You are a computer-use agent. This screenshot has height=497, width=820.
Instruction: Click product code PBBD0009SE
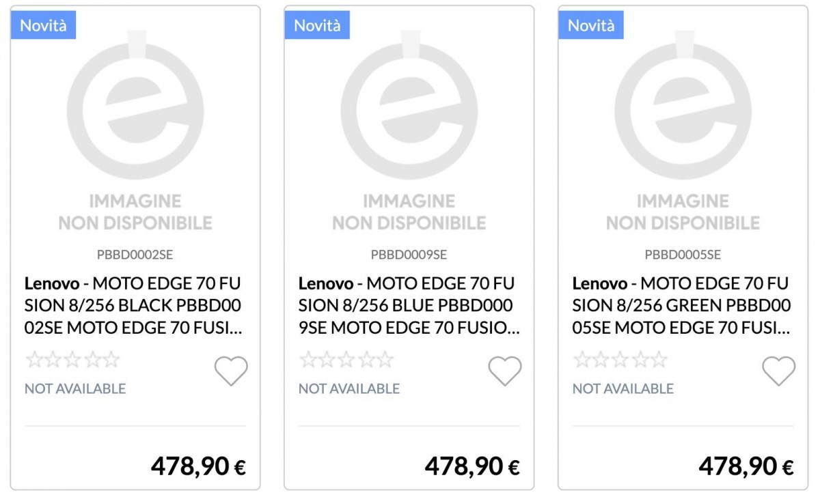(x=409, y=255)
